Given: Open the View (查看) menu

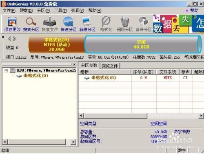Looking at the screenshot, I should click(78, 11).
